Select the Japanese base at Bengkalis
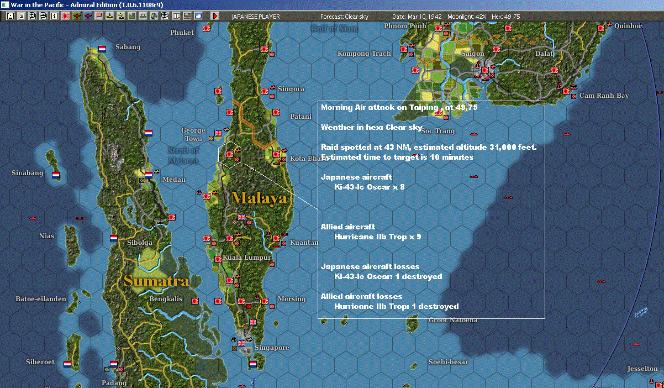Screen dimensions: 664x388 194,302
